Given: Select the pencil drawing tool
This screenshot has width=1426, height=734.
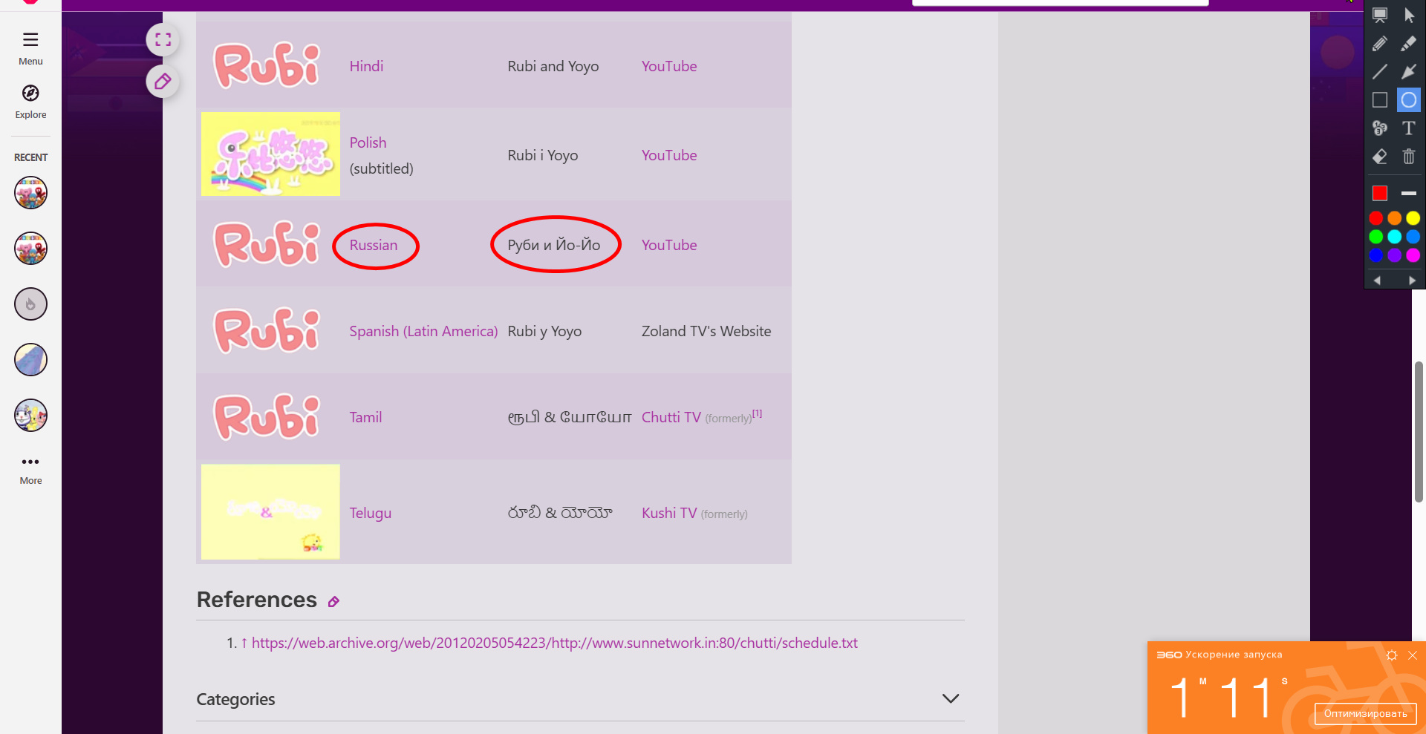Looking at the screenshot, I should point(1379,44).
